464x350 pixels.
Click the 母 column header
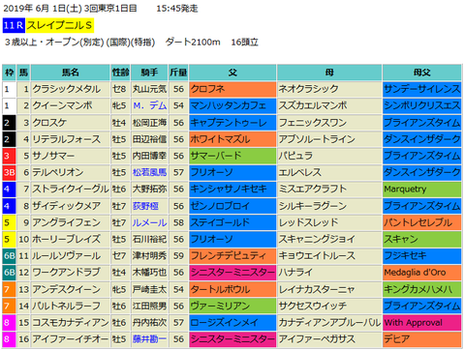click(x=329, y=73)
